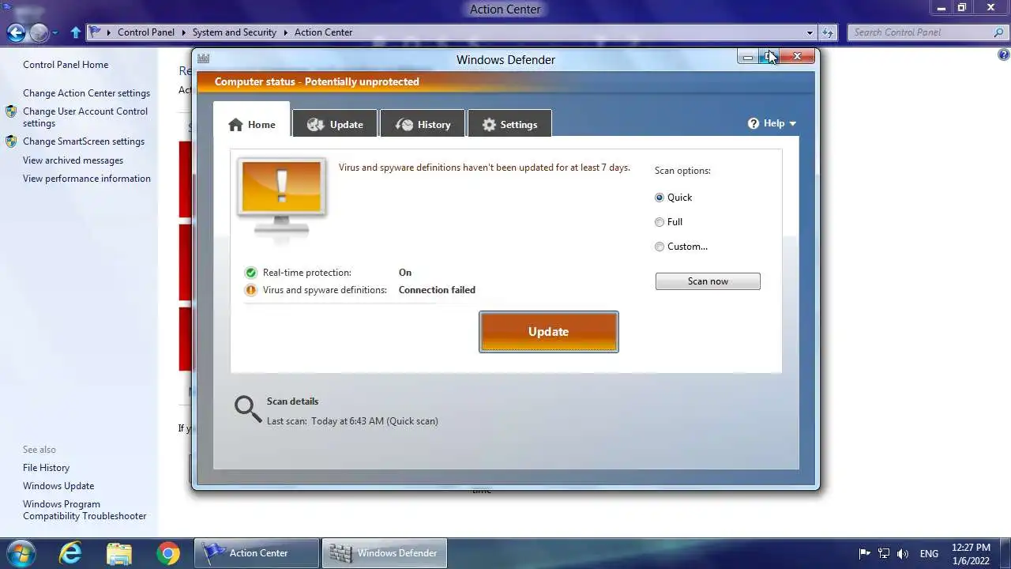Click the Connection failed status text
Screen dimensions: 1011x569
(x=437, y=290)
